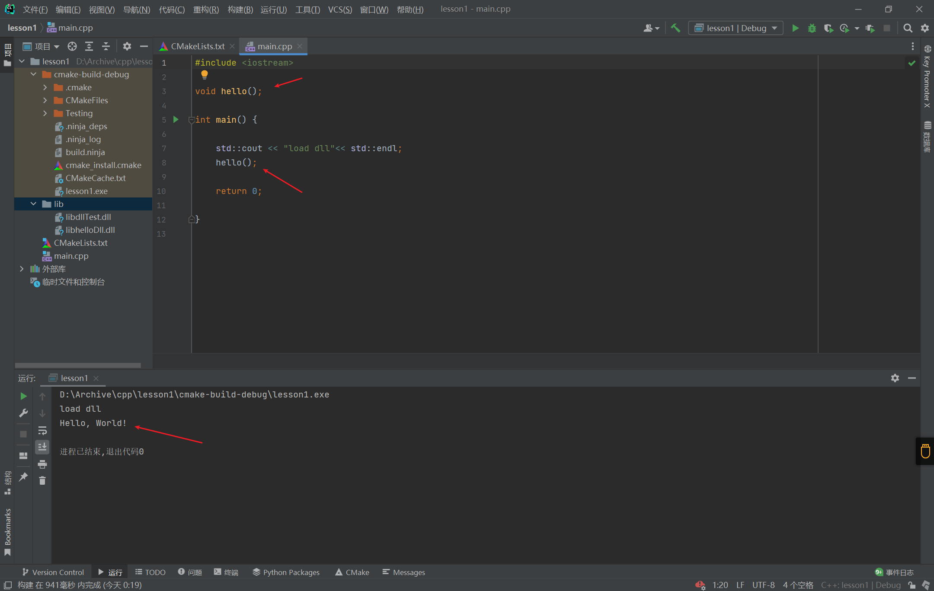Minimize the Run tool window
This screenshot has height=591, width=934.
coord(912,378)
